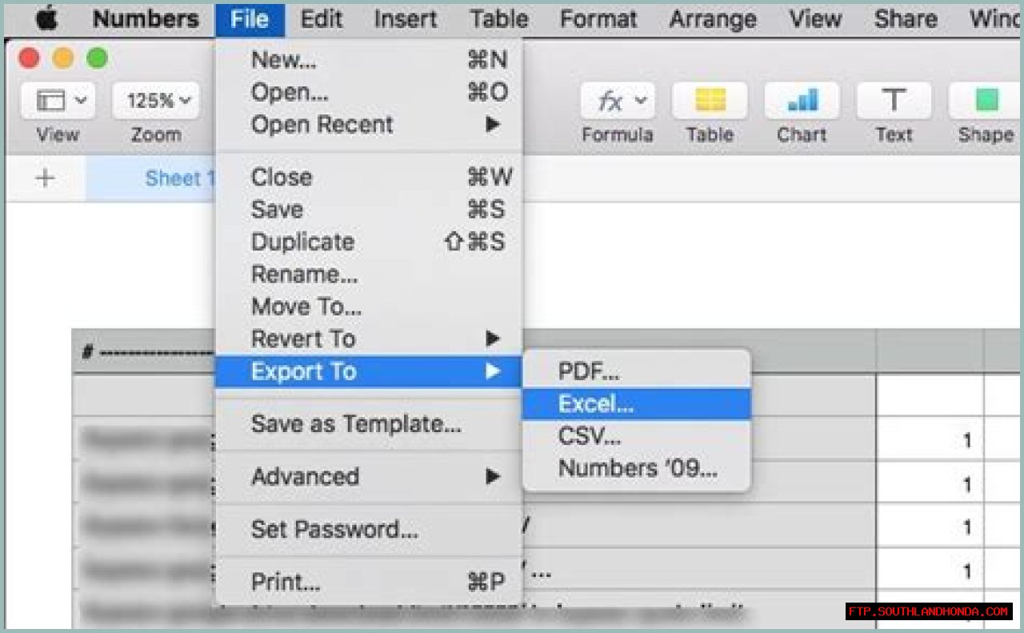
Task: Open the 125% Zoom dropdown
Action: pyautogui.click(x=155, y=102)
